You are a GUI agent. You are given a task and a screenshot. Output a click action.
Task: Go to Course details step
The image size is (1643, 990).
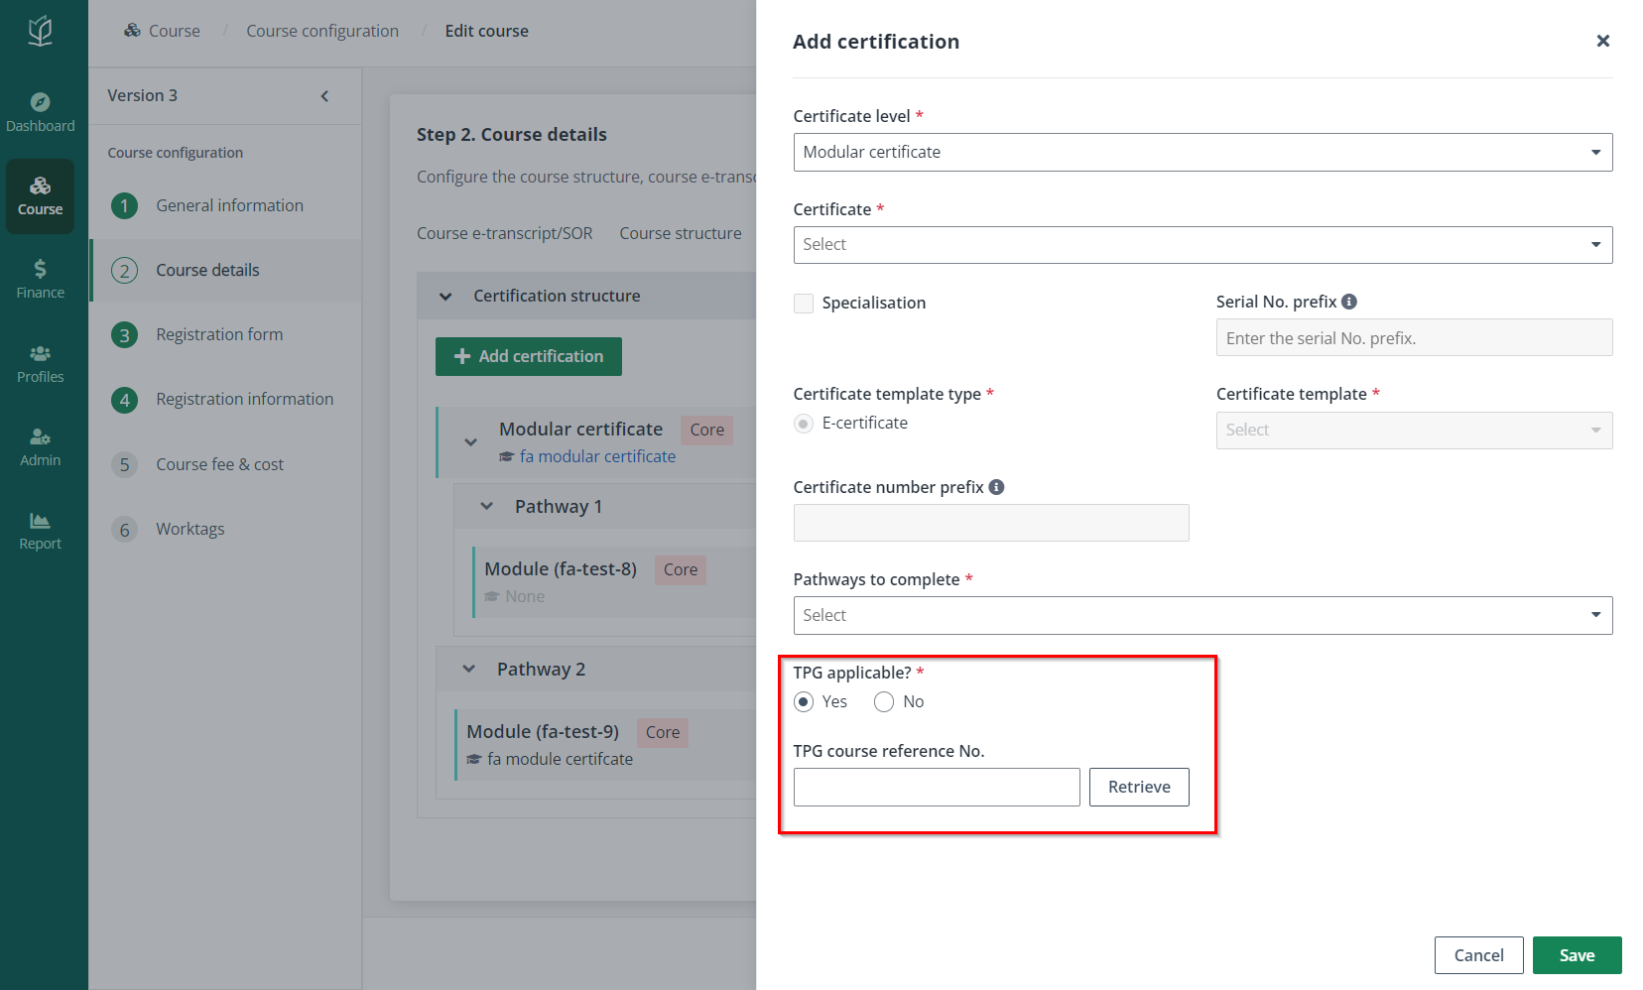pos(207,270)
